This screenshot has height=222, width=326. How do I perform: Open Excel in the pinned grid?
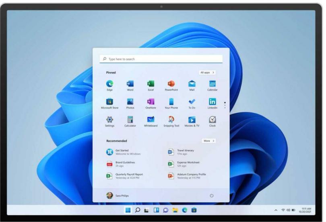151,86
